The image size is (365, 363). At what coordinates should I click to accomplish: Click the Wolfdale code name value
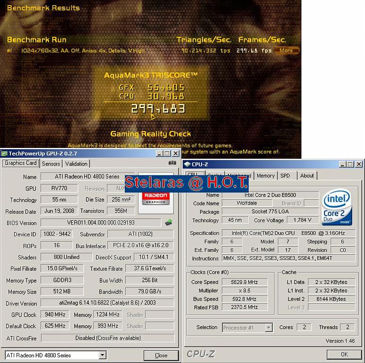pyautogui.click(x=247, y=203)
